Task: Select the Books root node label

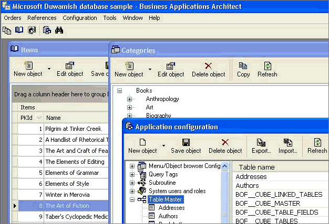Action: pos(144,91)
